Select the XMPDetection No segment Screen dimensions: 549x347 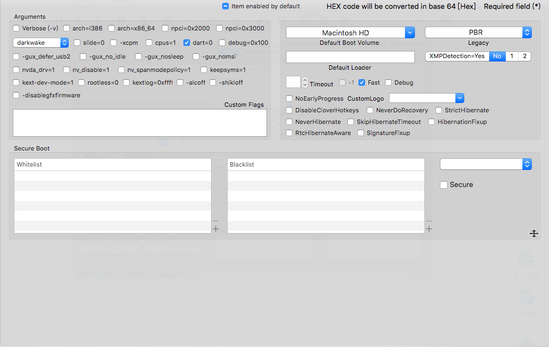point(497,56)
